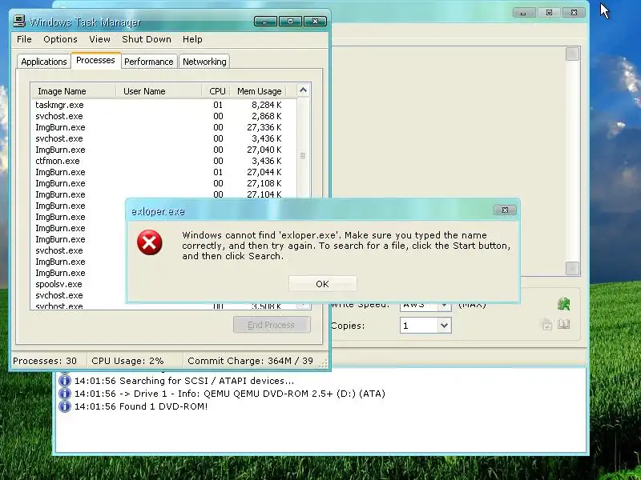
Task: Select the spoolsv.exe process row
Action: point(79,284)
